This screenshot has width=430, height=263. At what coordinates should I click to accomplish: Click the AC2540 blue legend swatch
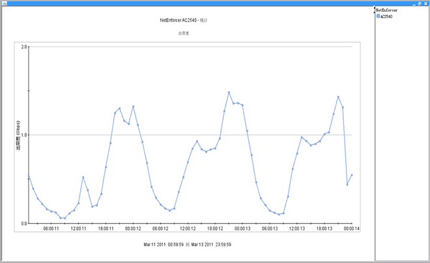(x=378, y=16)
